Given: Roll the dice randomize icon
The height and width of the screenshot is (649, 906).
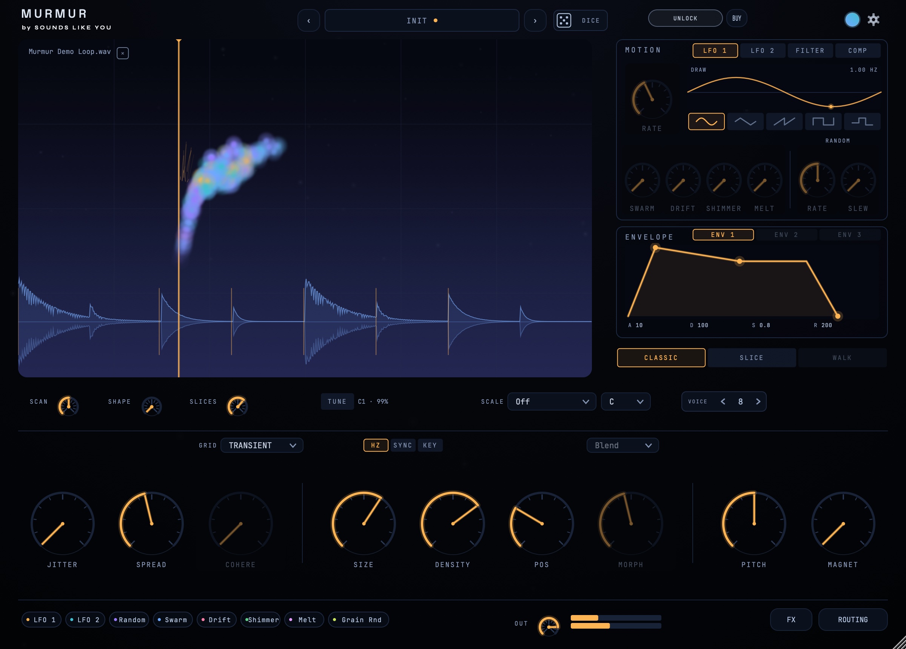Looking at the screenshot, I should coord(564,20).
